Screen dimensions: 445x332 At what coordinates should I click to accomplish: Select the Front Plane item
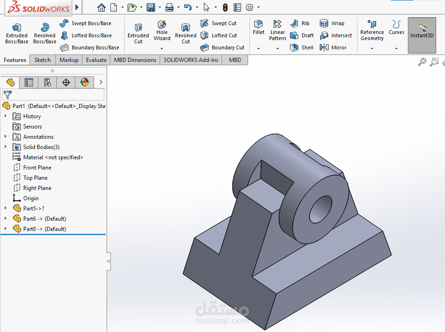[33, 168]
